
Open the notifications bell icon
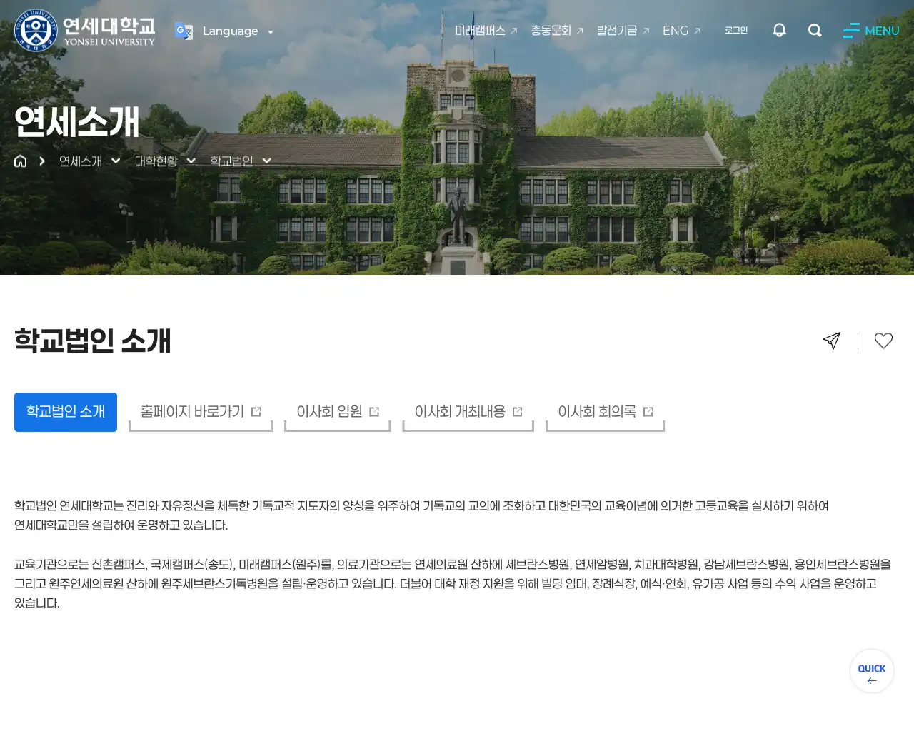tap(779, 30)
